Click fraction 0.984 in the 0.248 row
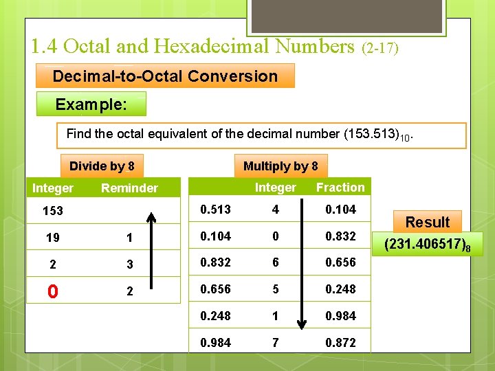Screen dimensions: 495x371 [x=340, y=316]
